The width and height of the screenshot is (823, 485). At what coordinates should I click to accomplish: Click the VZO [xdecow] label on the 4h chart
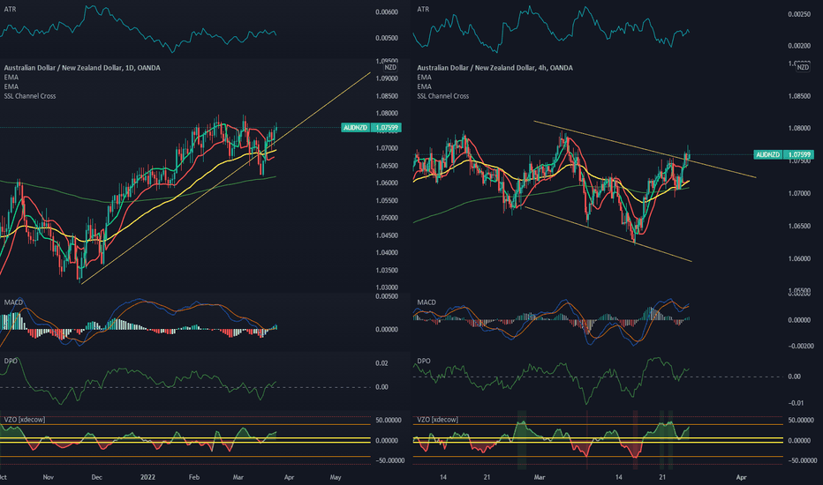(438, 420)
